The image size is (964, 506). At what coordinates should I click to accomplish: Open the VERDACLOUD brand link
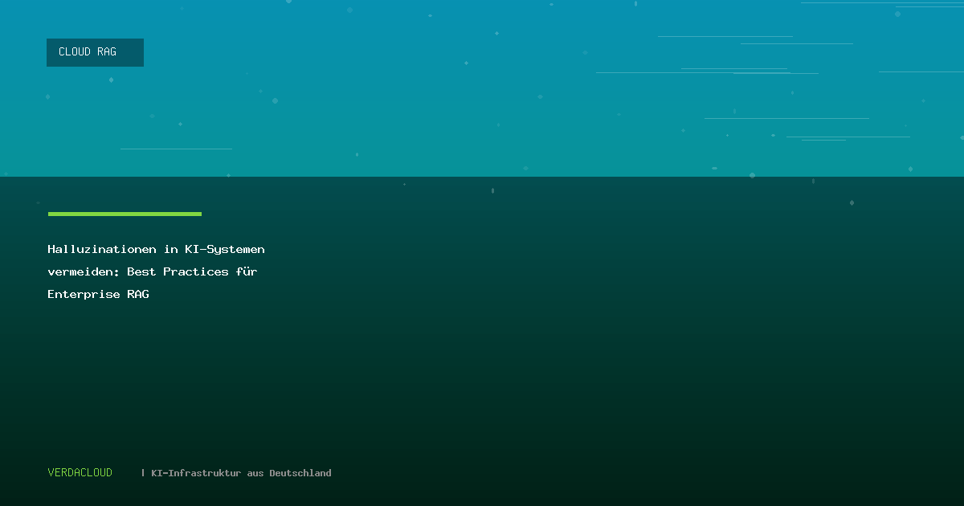(x=80, y=473)
